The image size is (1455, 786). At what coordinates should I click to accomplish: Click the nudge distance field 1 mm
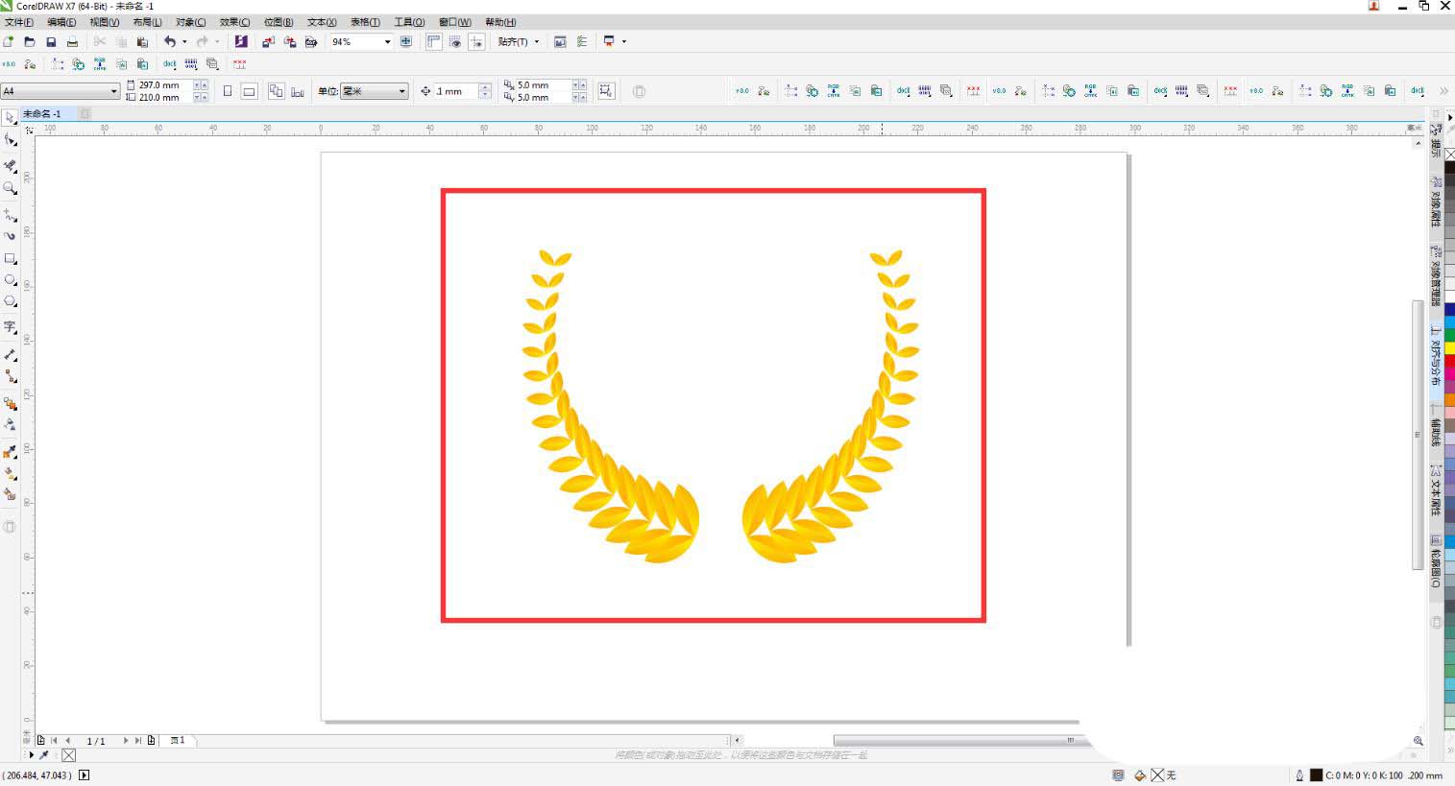(456, 91)
